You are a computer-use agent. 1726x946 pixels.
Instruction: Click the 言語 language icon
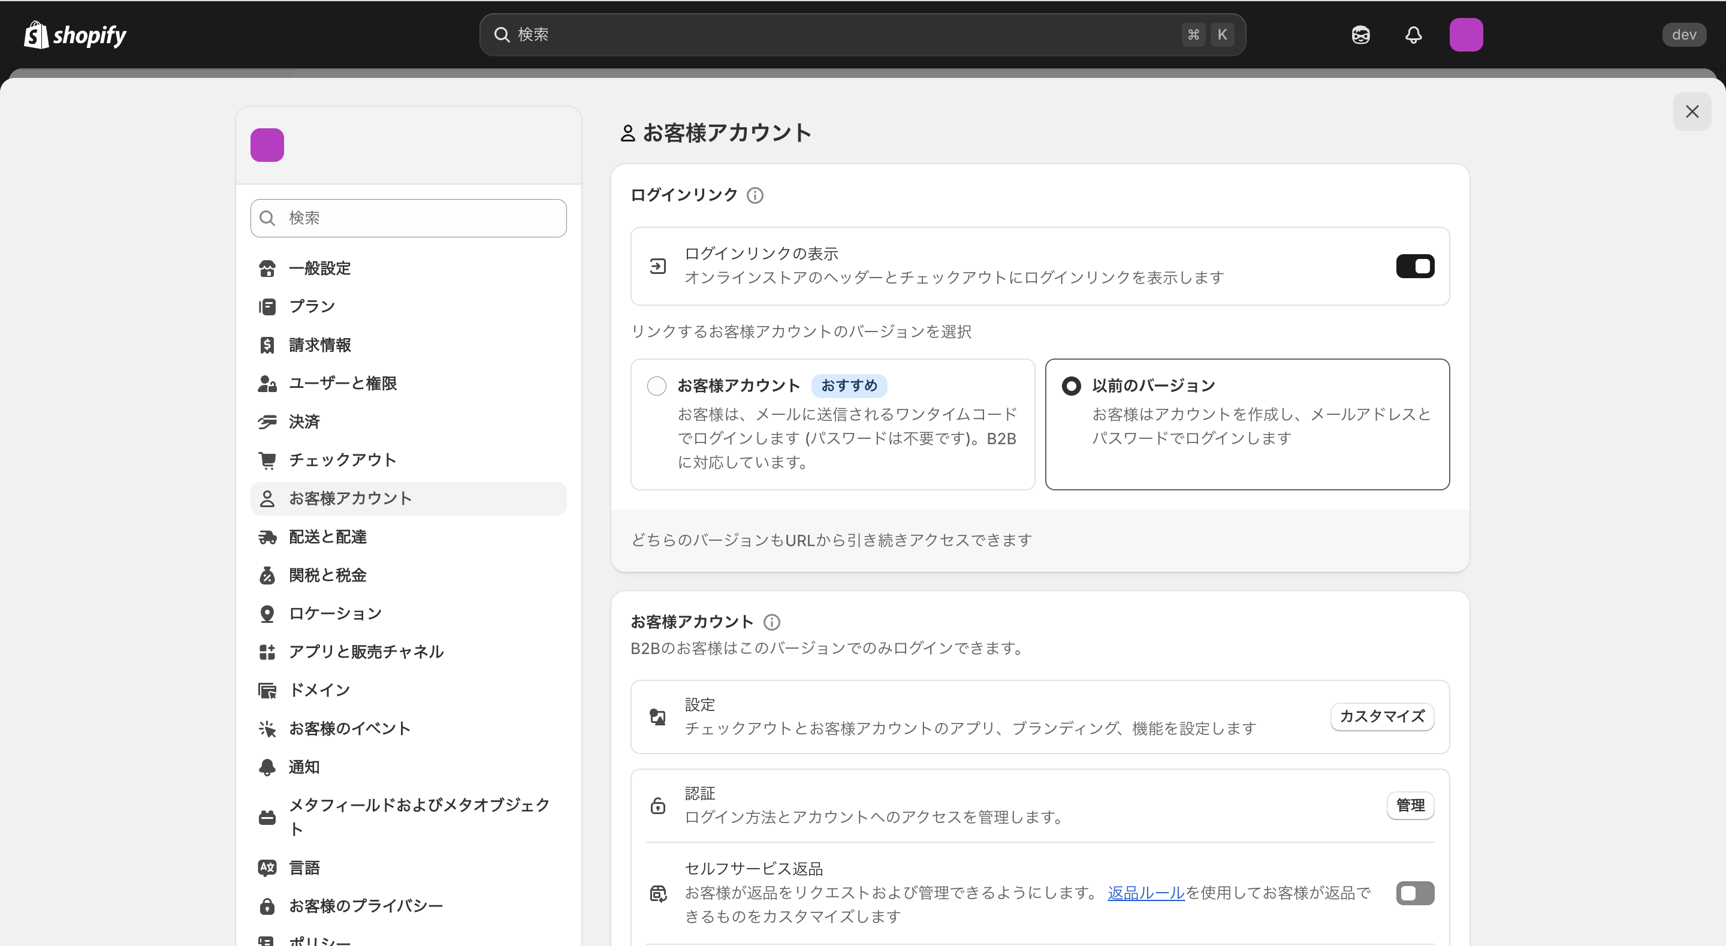click(x=267, y=867)
